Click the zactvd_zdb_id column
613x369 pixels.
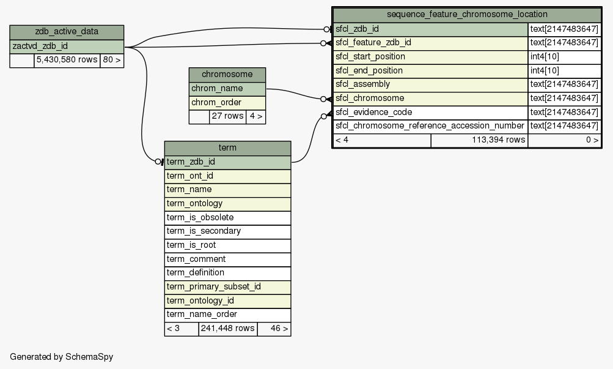[x=67, y=46]
